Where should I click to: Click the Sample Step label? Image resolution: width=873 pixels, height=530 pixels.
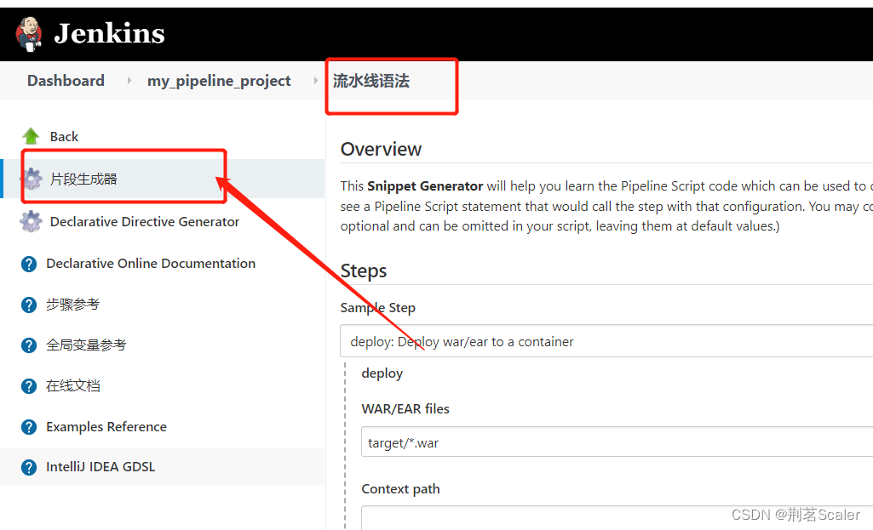378,308
